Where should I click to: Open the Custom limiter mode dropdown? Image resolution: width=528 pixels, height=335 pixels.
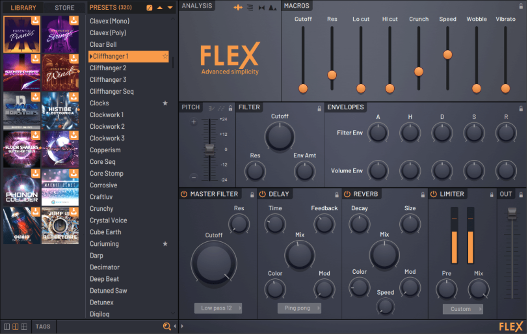(x=463, y=309)
